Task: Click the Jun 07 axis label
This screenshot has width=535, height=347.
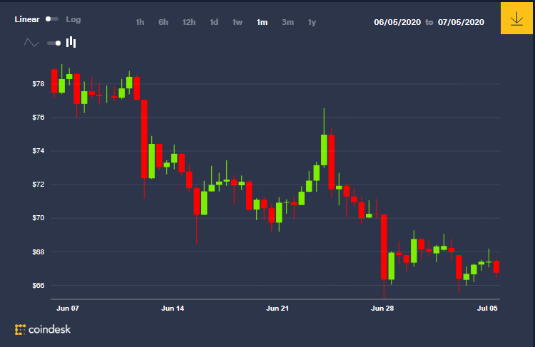Action: [68, 308]
